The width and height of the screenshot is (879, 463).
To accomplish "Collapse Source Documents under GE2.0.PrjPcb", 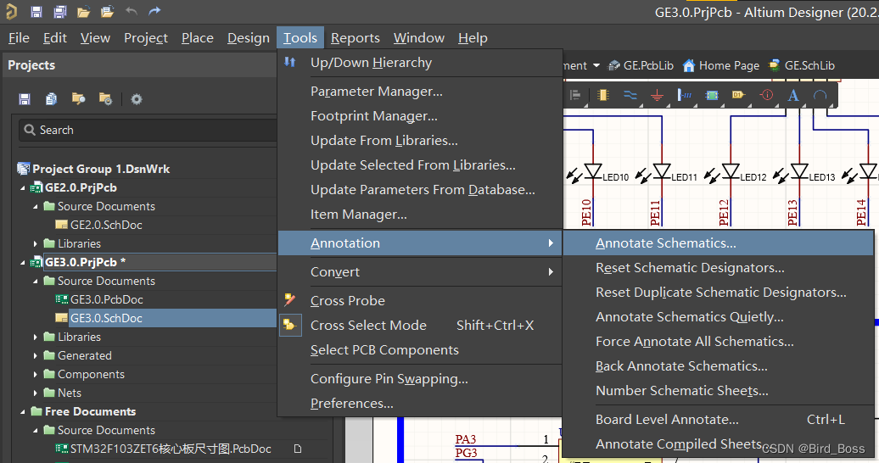I will (x=36, y=206).
